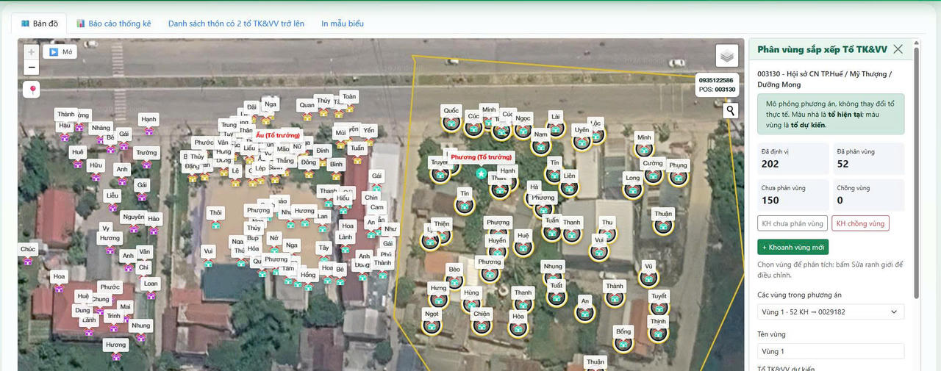Click the Quan house marker
941x371 pixels.
[x=307, y=116]
